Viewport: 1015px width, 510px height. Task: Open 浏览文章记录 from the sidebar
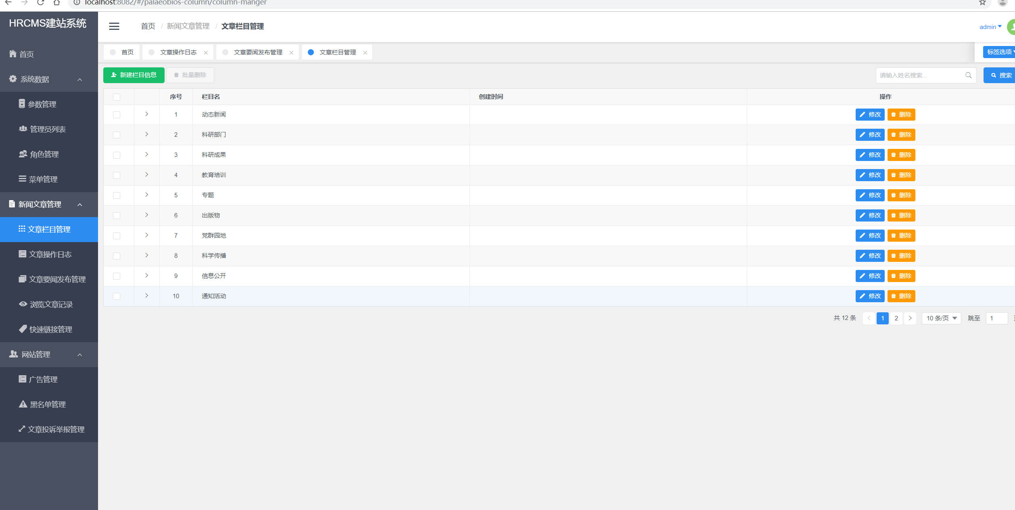point(50,304)
